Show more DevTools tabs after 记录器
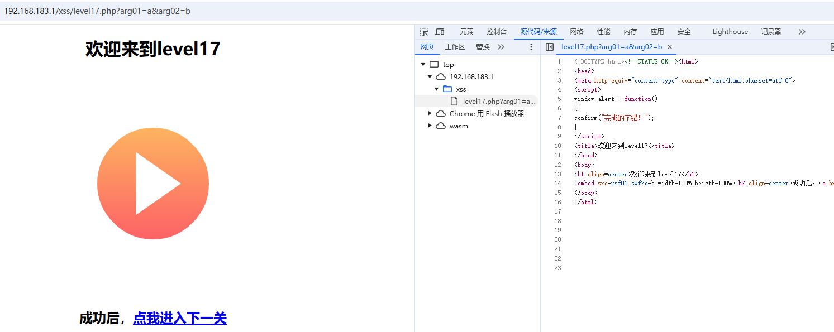This screenshot has width=834, height=332. (x=802, y=32)
